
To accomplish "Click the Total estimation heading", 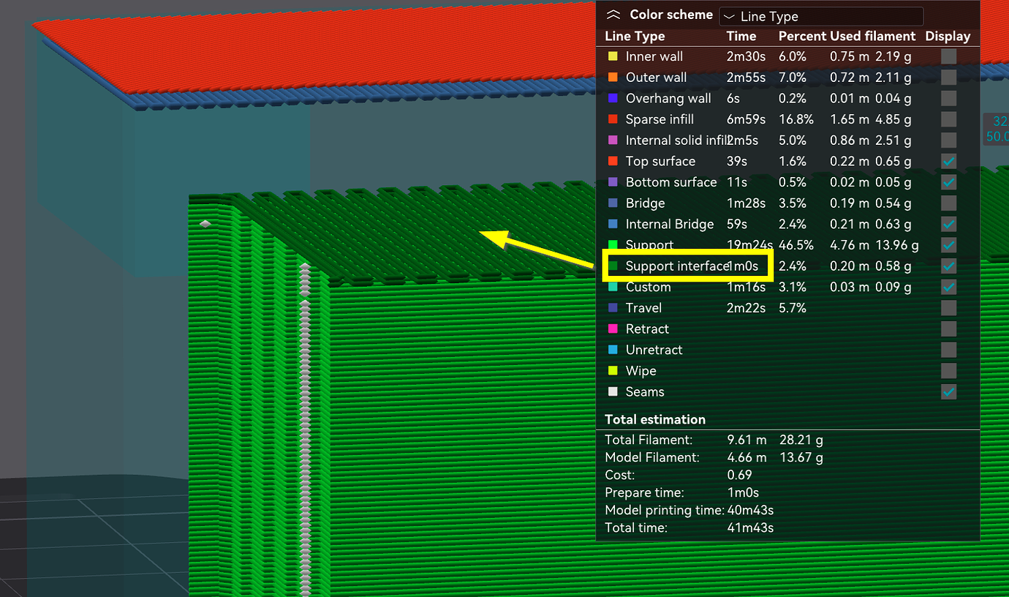I will 655,419.
